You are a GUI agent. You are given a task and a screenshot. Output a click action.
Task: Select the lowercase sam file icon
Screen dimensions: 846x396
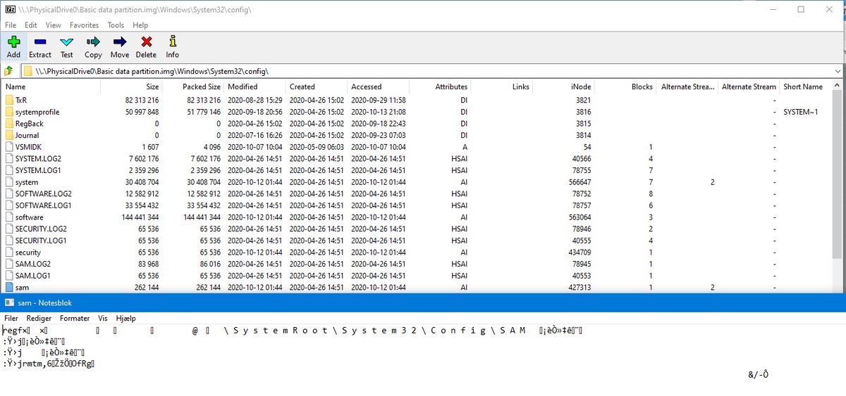click(9, 287)
